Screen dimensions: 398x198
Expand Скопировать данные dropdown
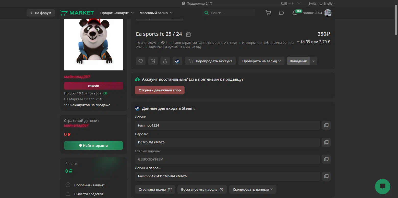click(x=252, y=190)
